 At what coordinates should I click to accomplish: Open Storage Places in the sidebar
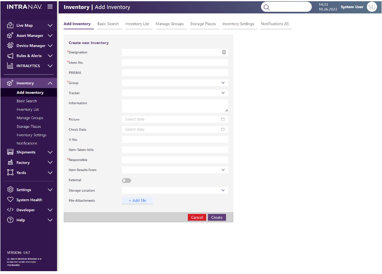(x=29, y=126)
